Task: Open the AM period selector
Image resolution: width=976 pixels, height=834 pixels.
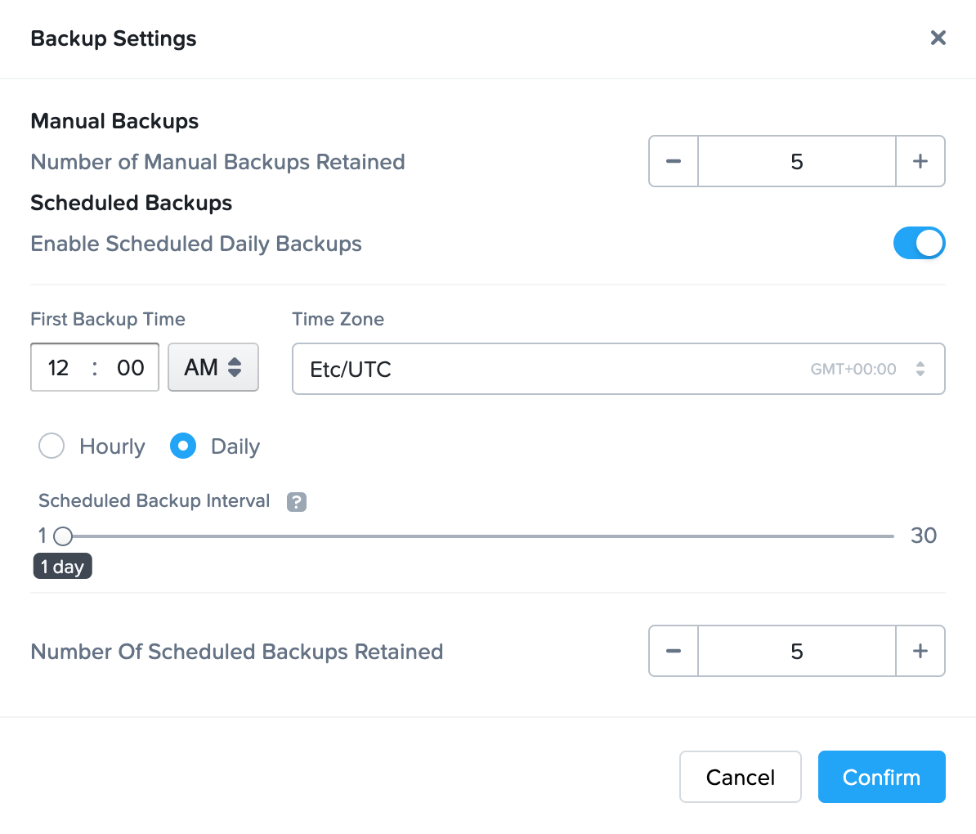Action: 213,367
